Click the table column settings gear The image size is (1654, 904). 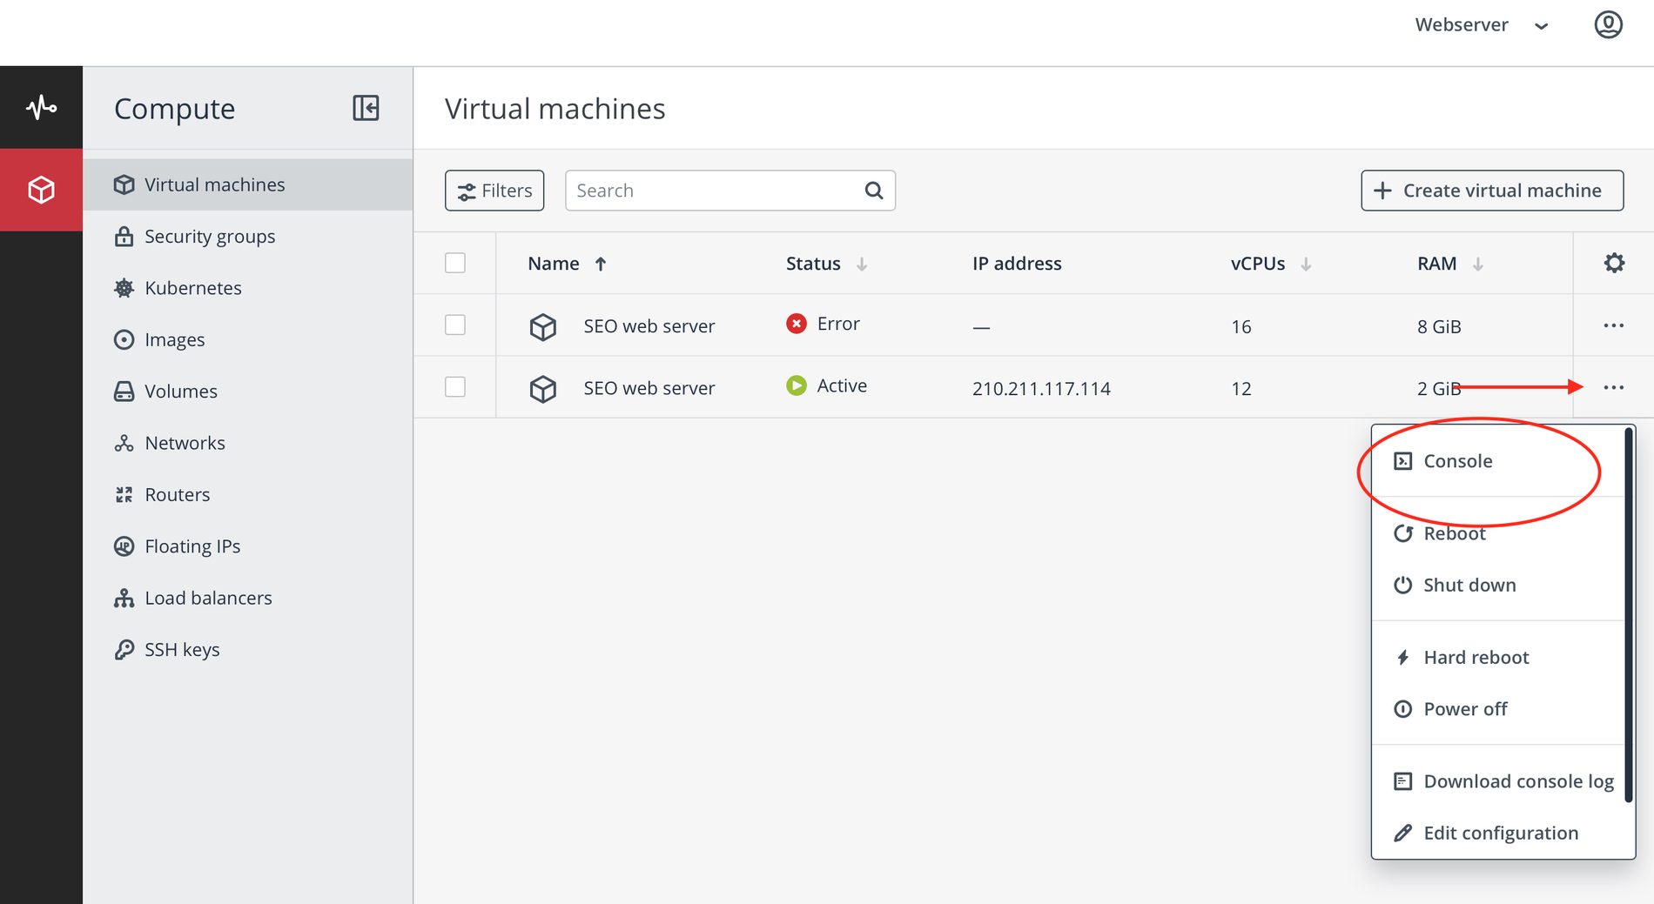click(1614, 263)
